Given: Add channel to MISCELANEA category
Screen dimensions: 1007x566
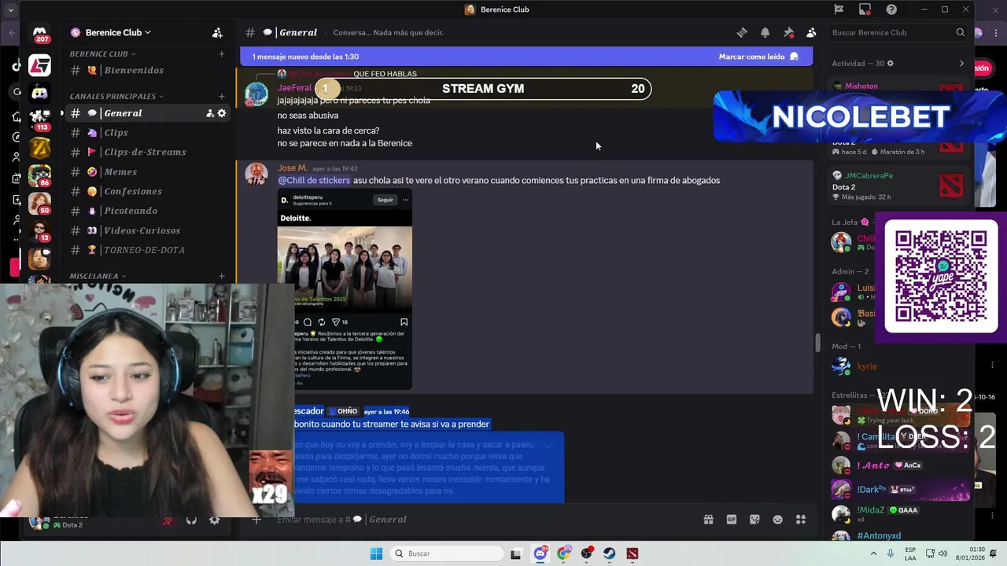Looking at the screenshot, I should click(222, 277).
